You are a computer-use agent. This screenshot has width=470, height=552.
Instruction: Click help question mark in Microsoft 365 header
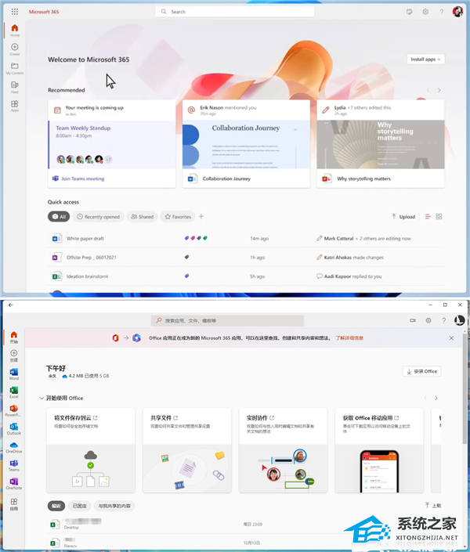pyautogui.click(x=442, y=12)
